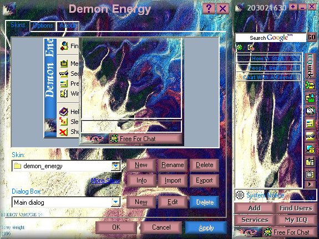The image size is (319, 239).
Task: Switch to the Options tab
Action: (x=43, y=26)
